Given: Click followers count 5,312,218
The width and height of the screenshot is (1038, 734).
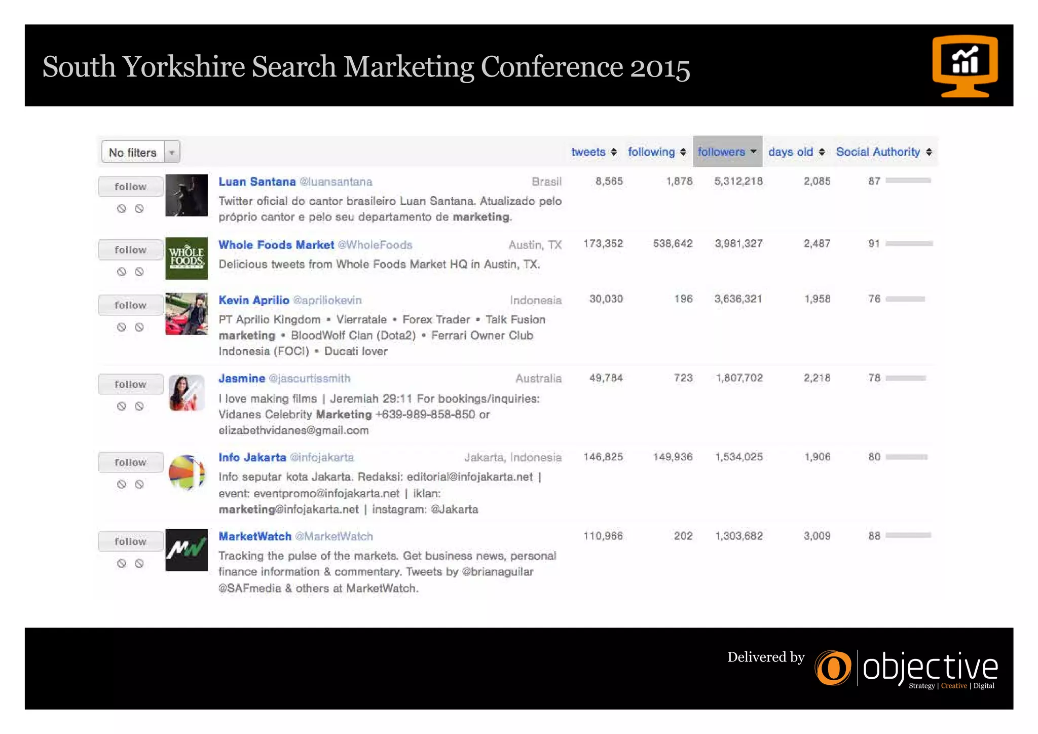Looking at the screenshot, I should (738, 181).
